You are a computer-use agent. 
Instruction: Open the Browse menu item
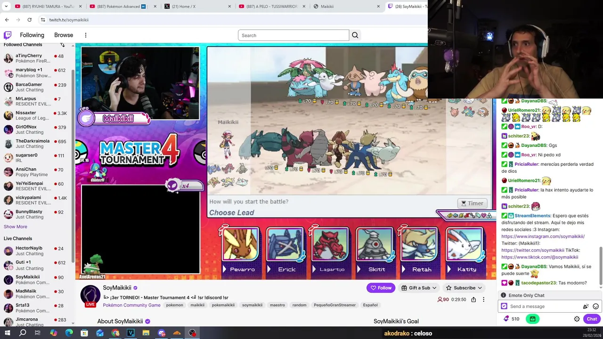click(x=64, y=35)
